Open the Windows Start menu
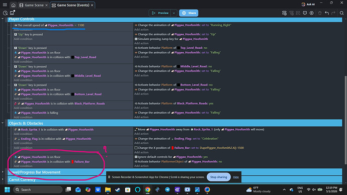The height and width of the screenshot is (195, 347). click(x=8, y=189)
